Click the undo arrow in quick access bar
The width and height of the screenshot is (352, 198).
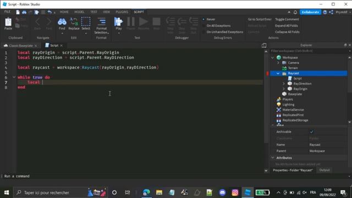point(50,12)
